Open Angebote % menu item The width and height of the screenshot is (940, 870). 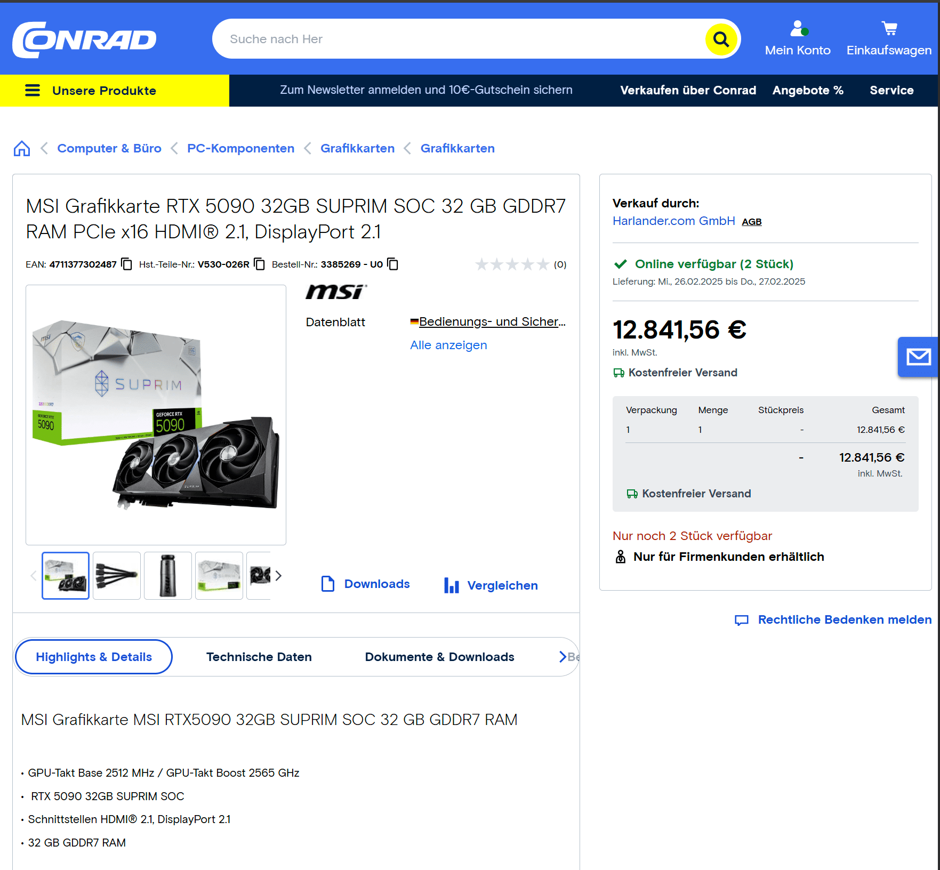point(808,90)
